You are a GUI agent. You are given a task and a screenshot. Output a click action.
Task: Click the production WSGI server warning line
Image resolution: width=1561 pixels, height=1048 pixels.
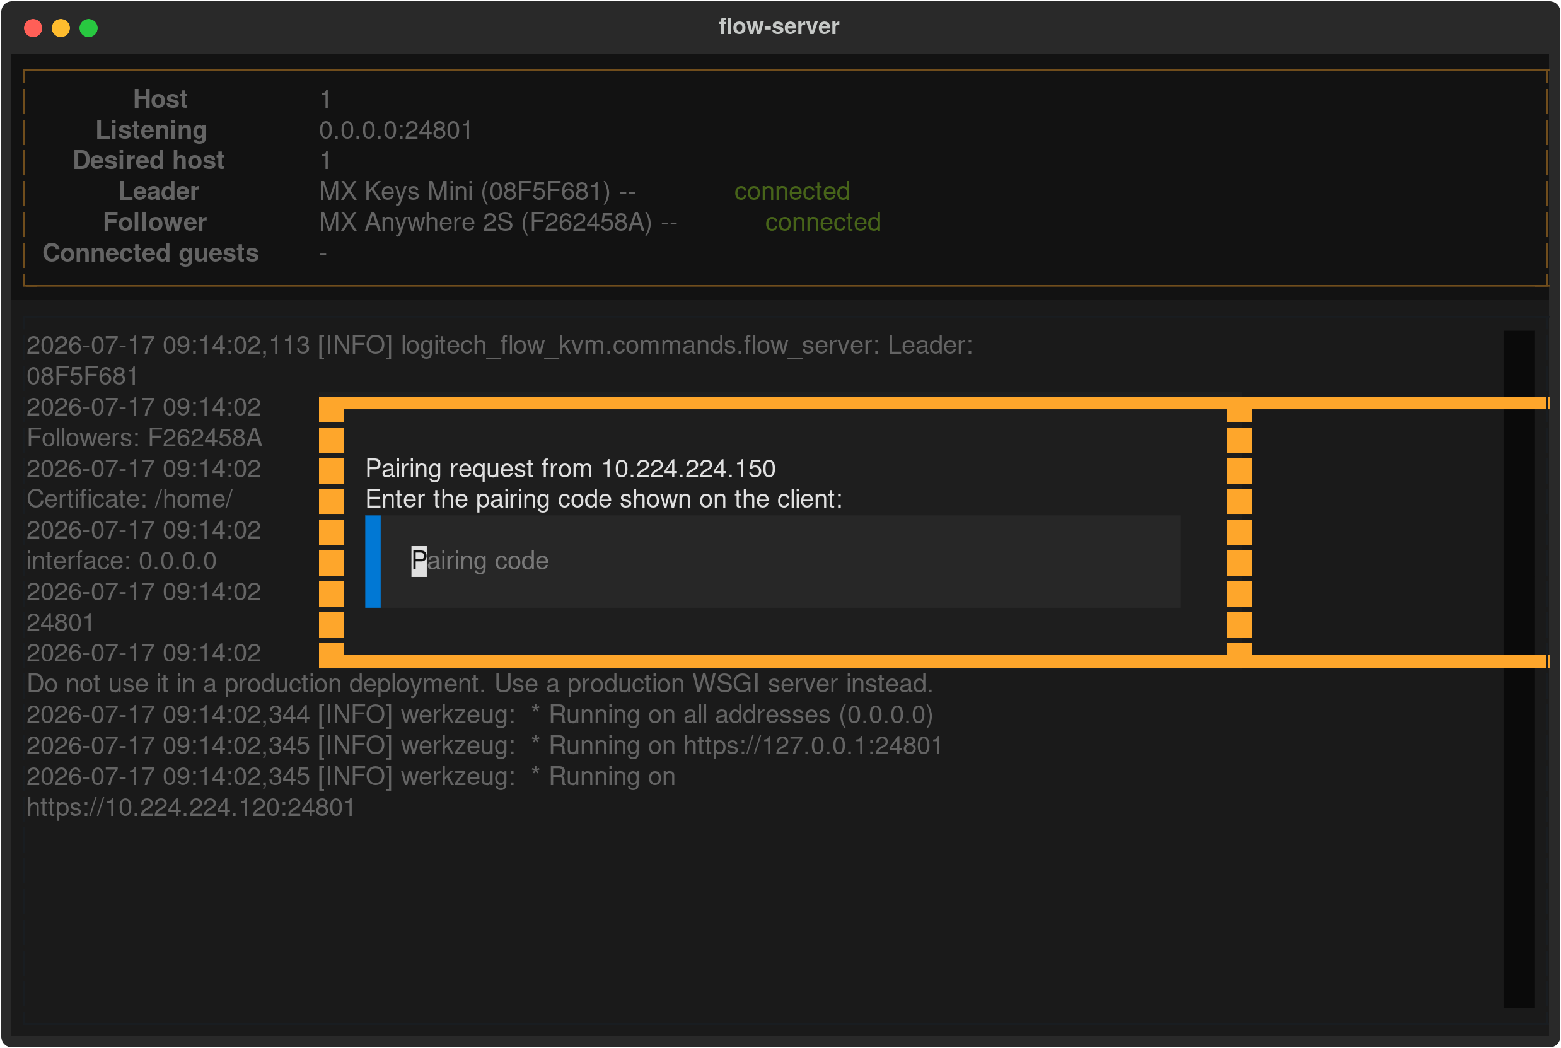pyautogui.click(x=480, y=684)
